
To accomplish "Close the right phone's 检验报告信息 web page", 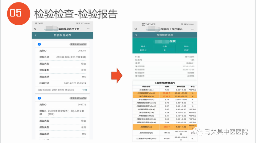I will [136, 29].
